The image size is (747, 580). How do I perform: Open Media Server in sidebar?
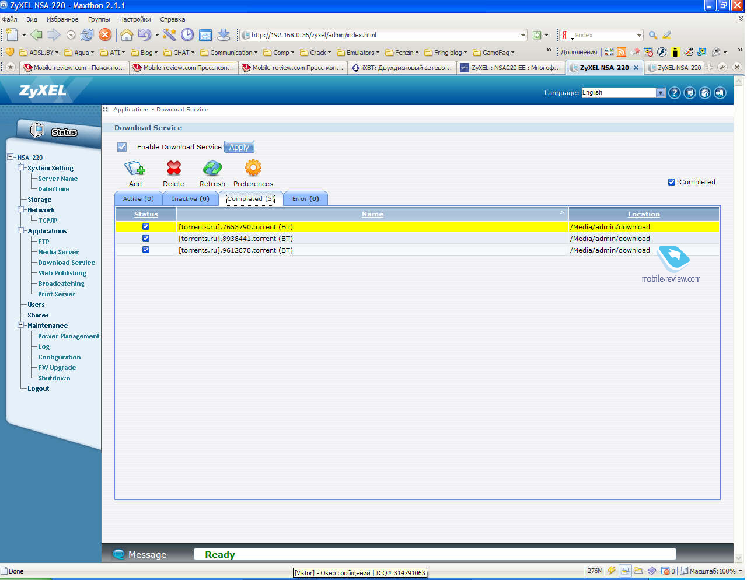(x=58, y=252)
